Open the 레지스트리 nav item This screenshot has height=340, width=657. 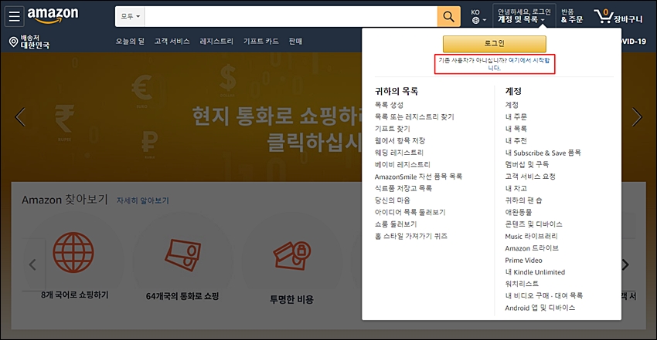[216, 41]
